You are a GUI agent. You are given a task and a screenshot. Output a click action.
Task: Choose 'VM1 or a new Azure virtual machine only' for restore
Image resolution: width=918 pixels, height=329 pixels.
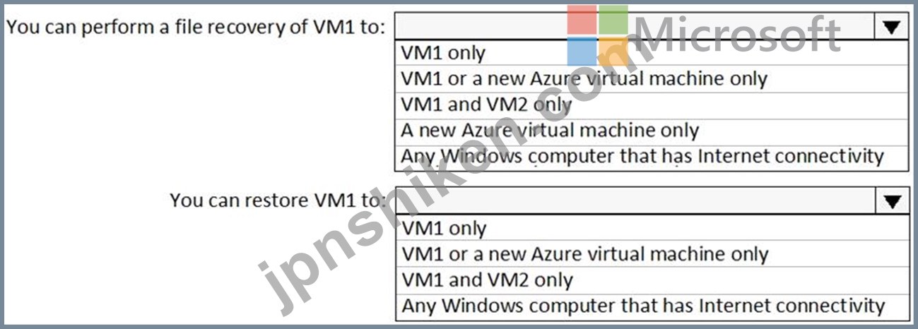[x=584, y=254]
